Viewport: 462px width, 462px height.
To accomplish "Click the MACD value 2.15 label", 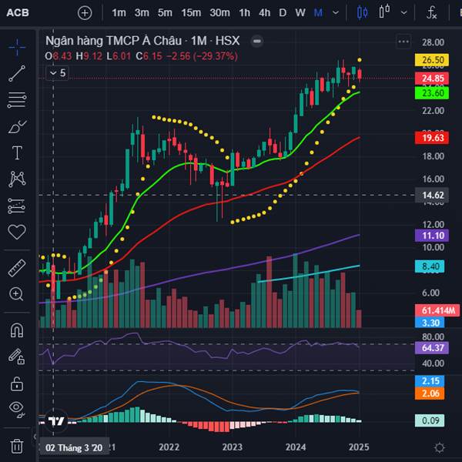I will tap(430, 381).
